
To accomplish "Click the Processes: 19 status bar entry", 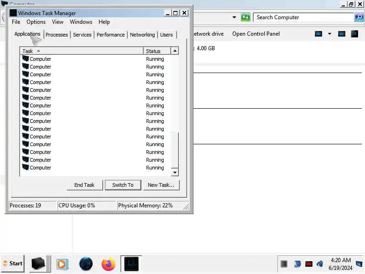I will pos(32,205).
